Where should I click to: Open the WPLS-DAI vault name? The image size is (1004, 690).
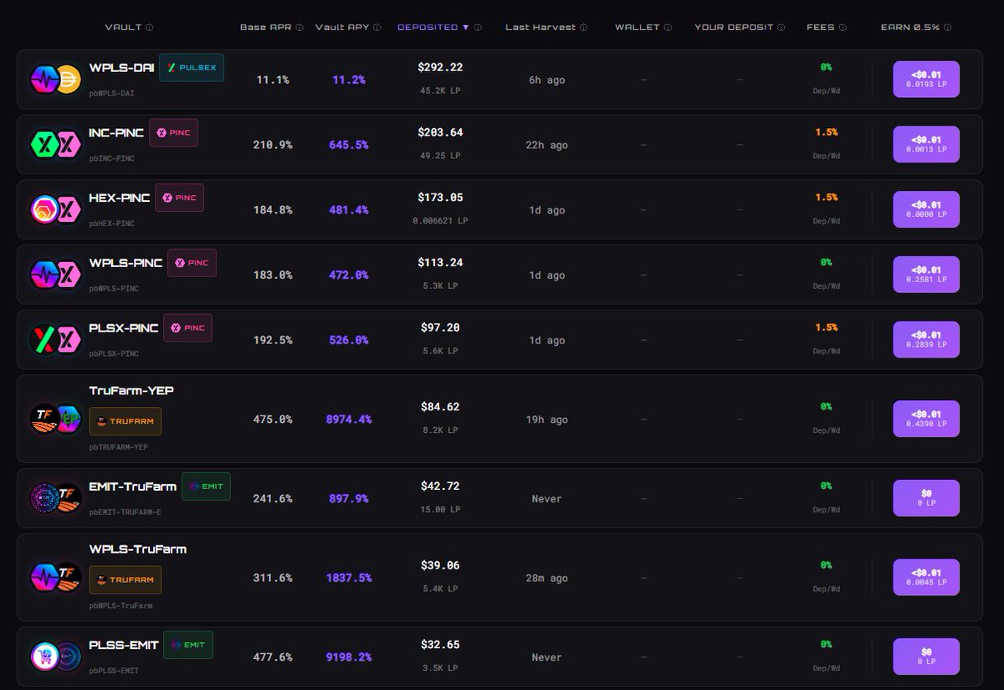tap(122, 68)
